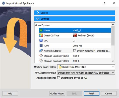Select the second Storage Controller (IDE) row
Viewport: 119px width, 98px height.
coord(75,61)
